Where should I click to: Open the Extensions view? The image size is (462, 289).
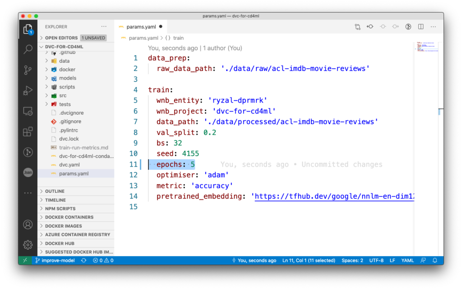[x=28, y=131]
